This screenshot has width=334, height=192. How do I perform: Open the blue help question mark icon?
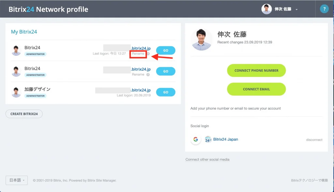click(x=324, y=9)
